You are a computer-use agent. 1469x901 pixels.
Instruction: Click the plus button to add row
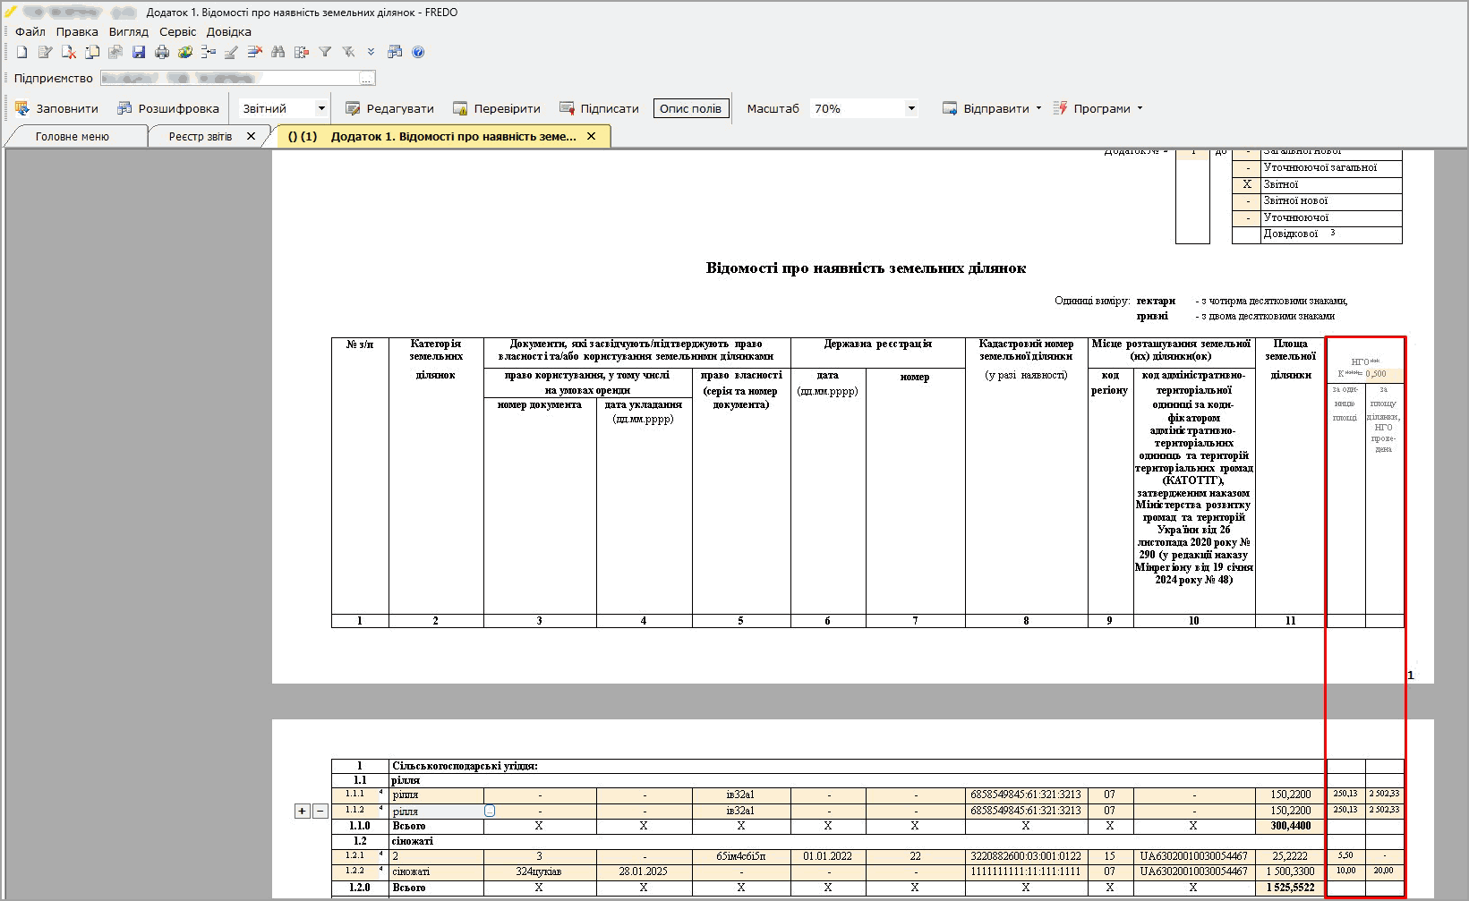pos(303,812)
